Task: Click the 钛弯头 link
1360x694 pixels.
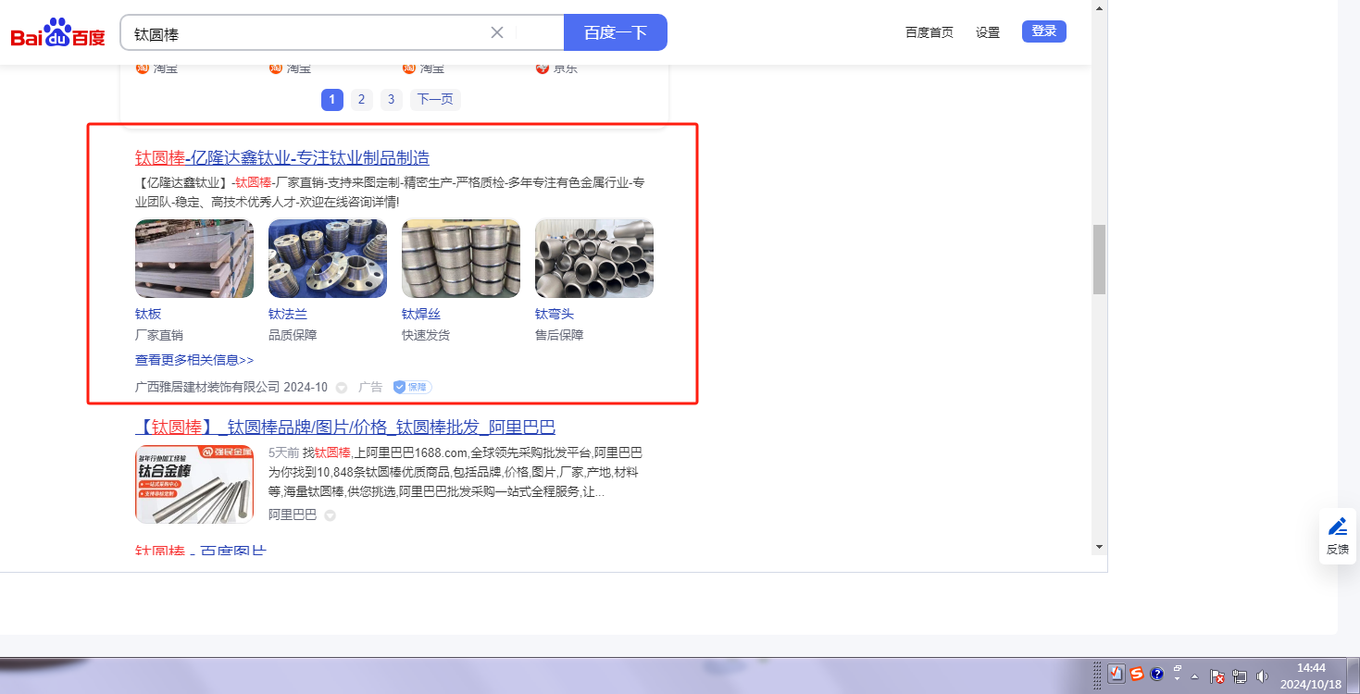Action: (555, 315)
